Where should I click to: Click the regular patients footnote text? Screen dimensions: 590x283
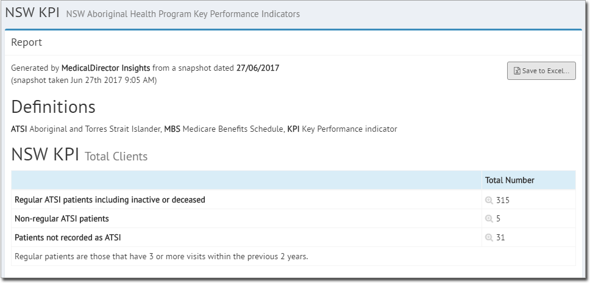(x=162, y=257)
